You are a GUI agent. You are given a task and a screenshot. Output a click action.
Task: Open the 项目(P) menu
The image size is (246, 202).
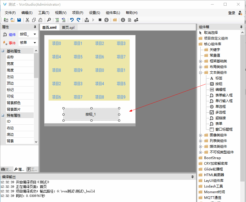(78, 13)
